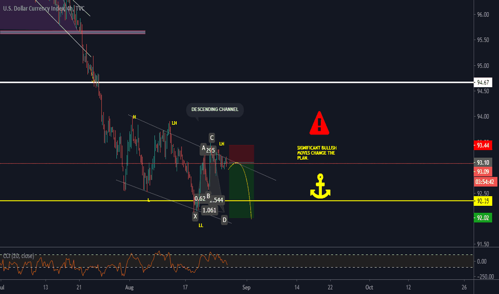Click the Aug date on time axis
Screen dimensions: 499x294
tap(129, 288)
